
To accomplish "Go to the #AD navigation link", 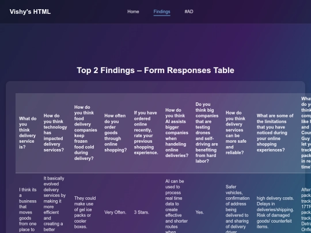I will pyautogui.click(x=189, y=12).
